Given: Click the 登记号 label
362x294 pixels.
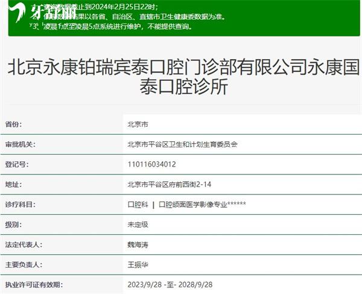Looking at the screenshot, I should pos(17,164).
